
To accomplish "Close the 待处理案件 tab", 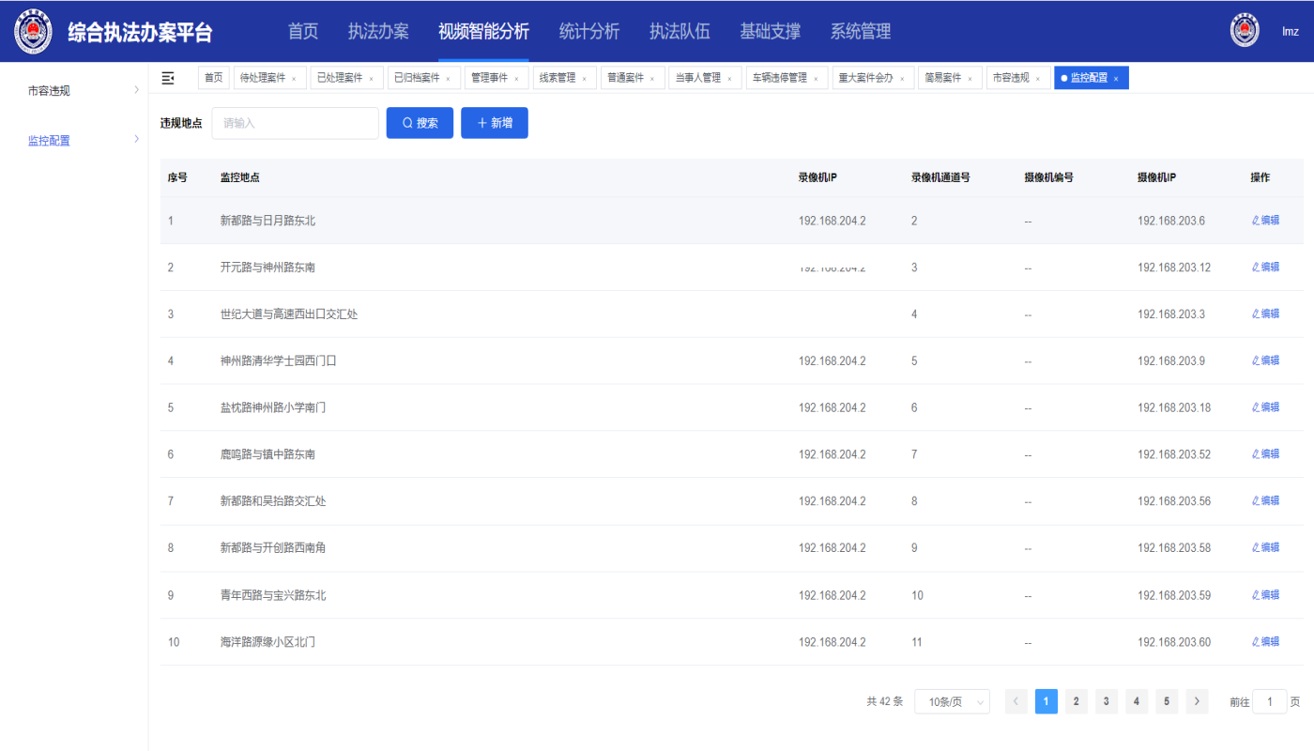I will point(294,79).
